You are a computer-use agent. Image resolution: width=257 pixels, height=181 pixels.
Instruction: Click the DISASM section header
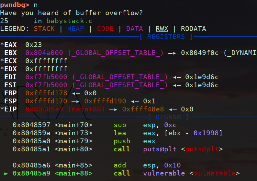coord(168,117)
